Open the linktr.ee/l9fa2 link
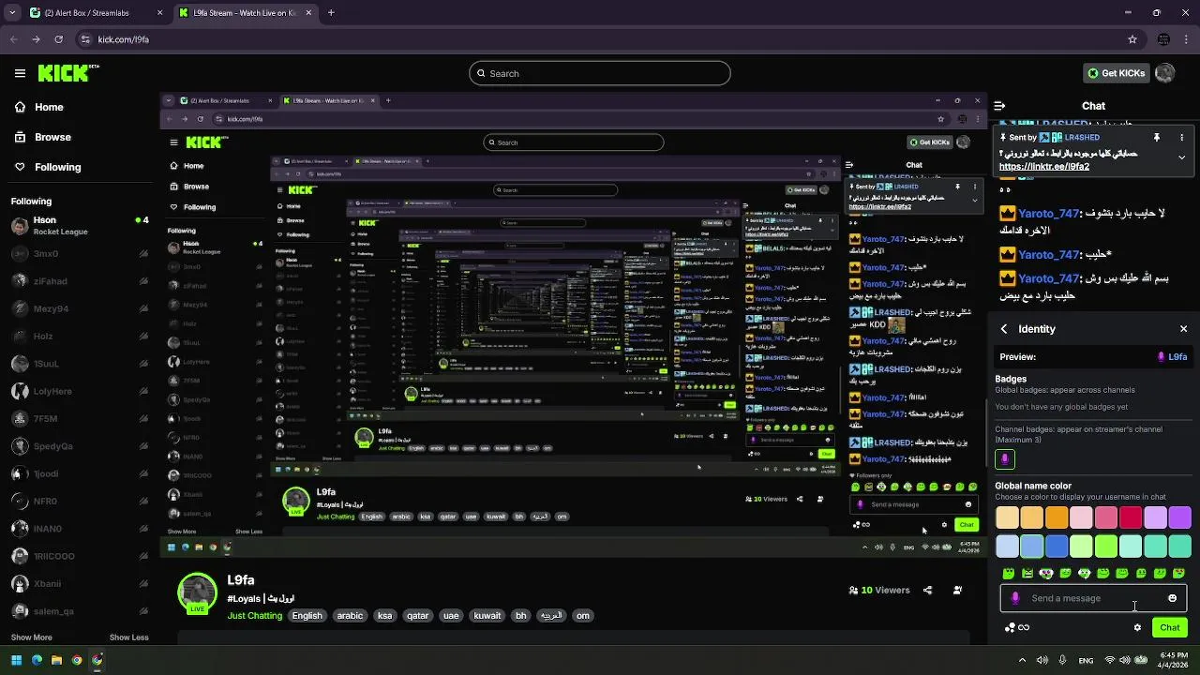The image size is (1200, 675). [x=1043, y=167]
